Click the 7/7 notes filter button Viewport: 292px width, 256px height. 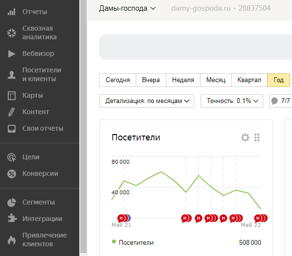tap(281, 101)
